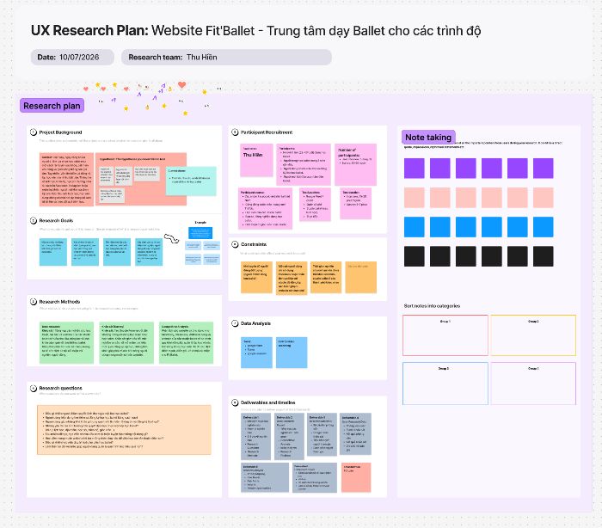
Task: Select the leftmost green sticky in Research Methods
Action: [67, 342]
